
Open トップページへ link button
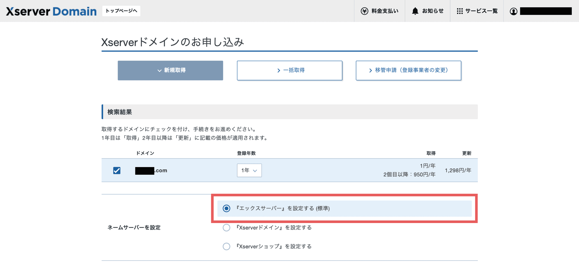pyautogui.click(x=121, y=11)
